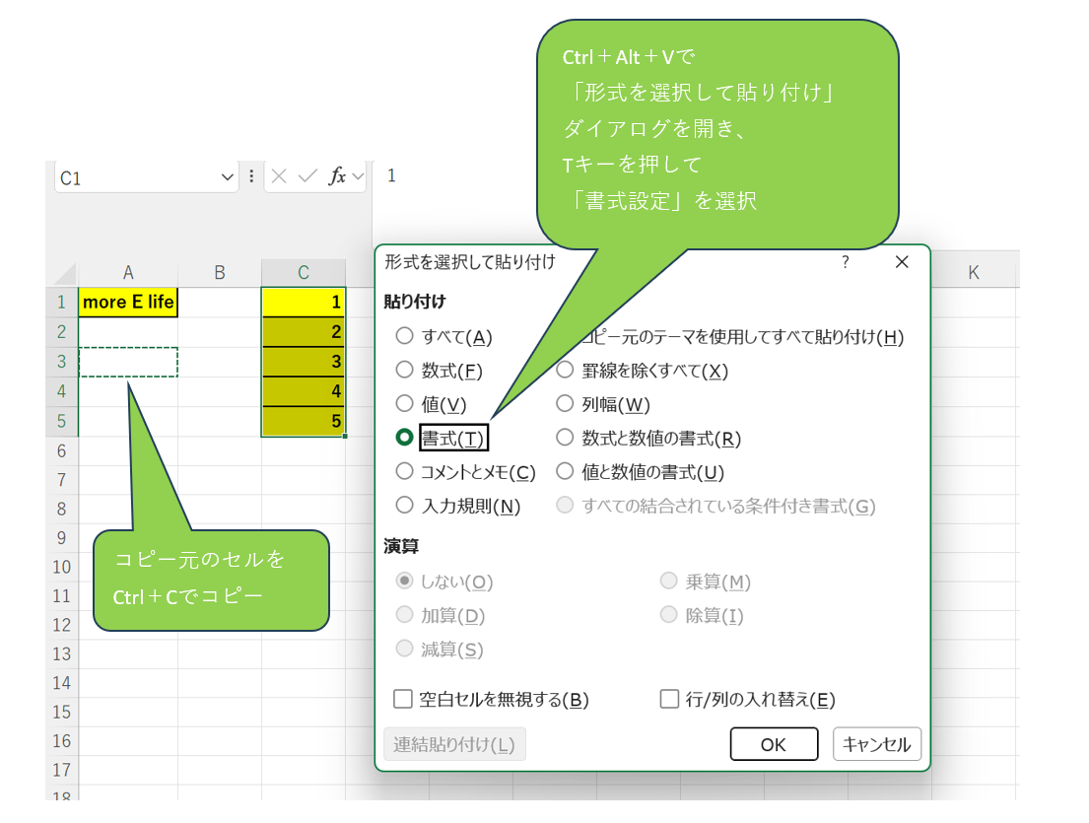Close the 形式を選択して貼り付け dialog
1089x823 pixels.
coord(901,262)
